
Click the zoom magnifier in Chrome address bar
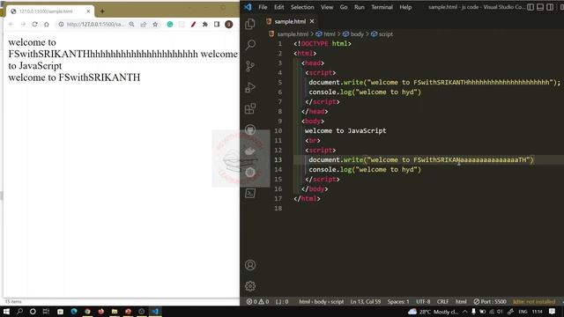click(x=131, y=24)
